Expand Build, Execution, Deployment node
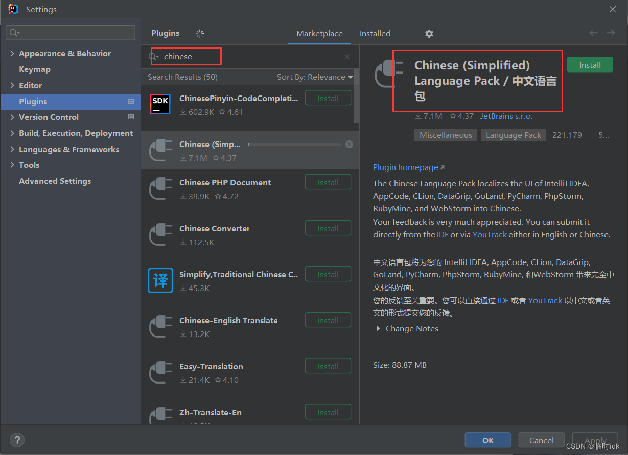628x455 pixels. coord(12,133)
